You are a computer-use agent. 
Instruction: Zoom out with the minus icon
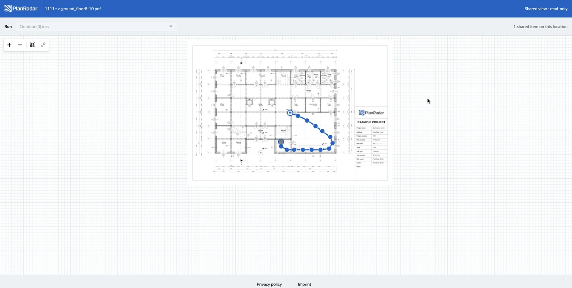[x=20, y=45]
